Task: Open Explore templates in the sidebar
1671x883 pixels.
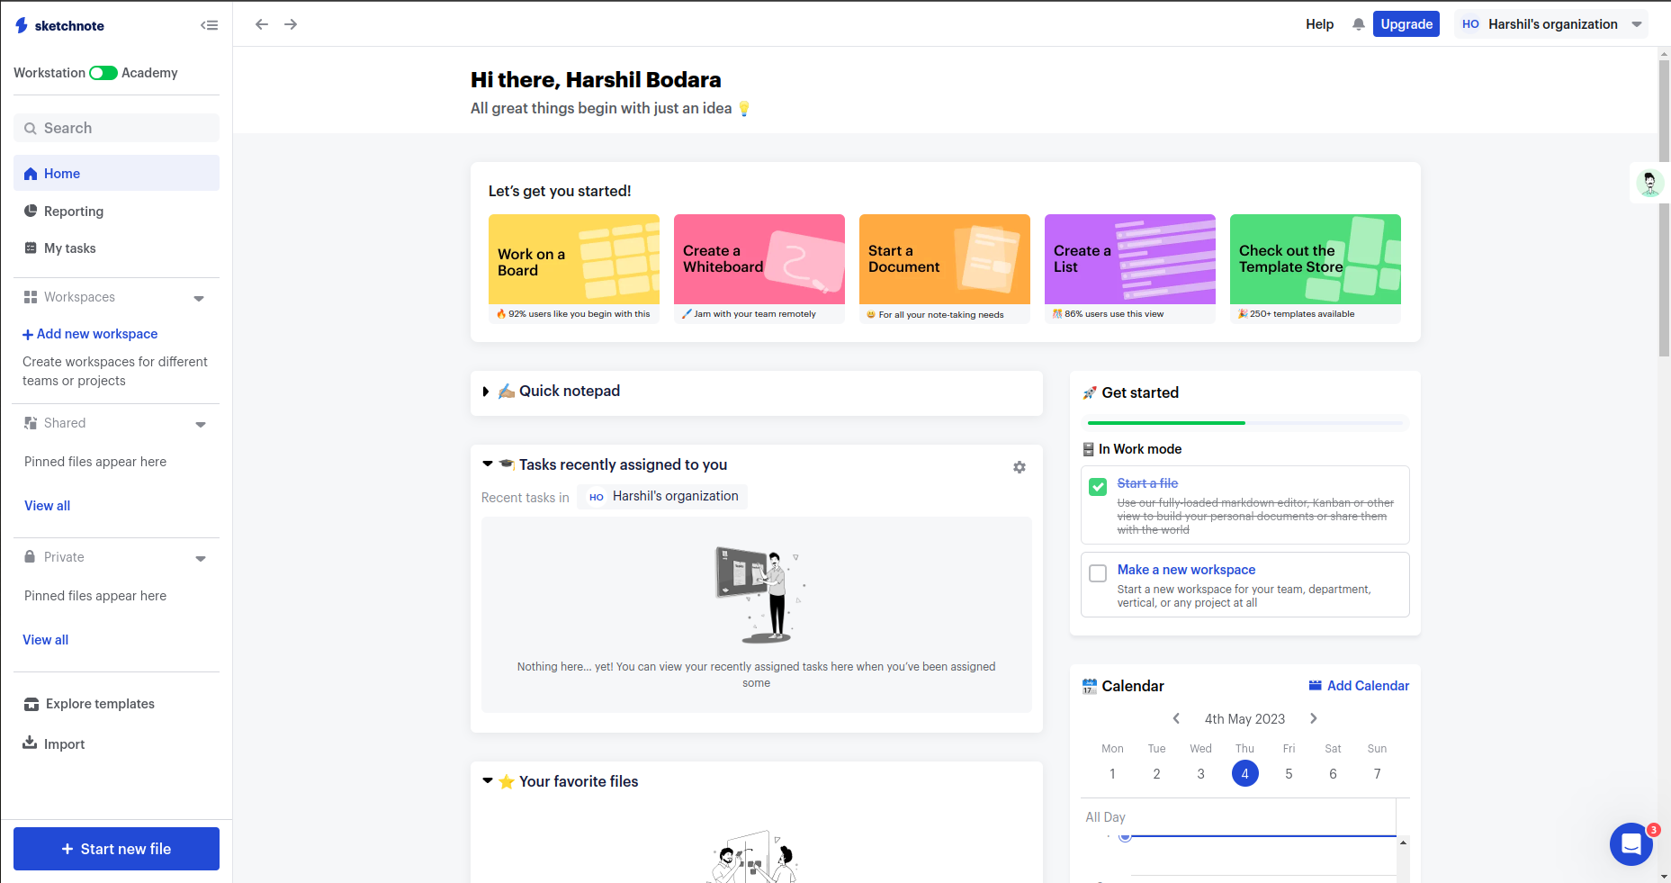Action: coord(89,704)
